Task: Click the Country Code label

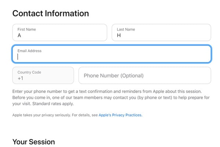Action: coord(29,72)
